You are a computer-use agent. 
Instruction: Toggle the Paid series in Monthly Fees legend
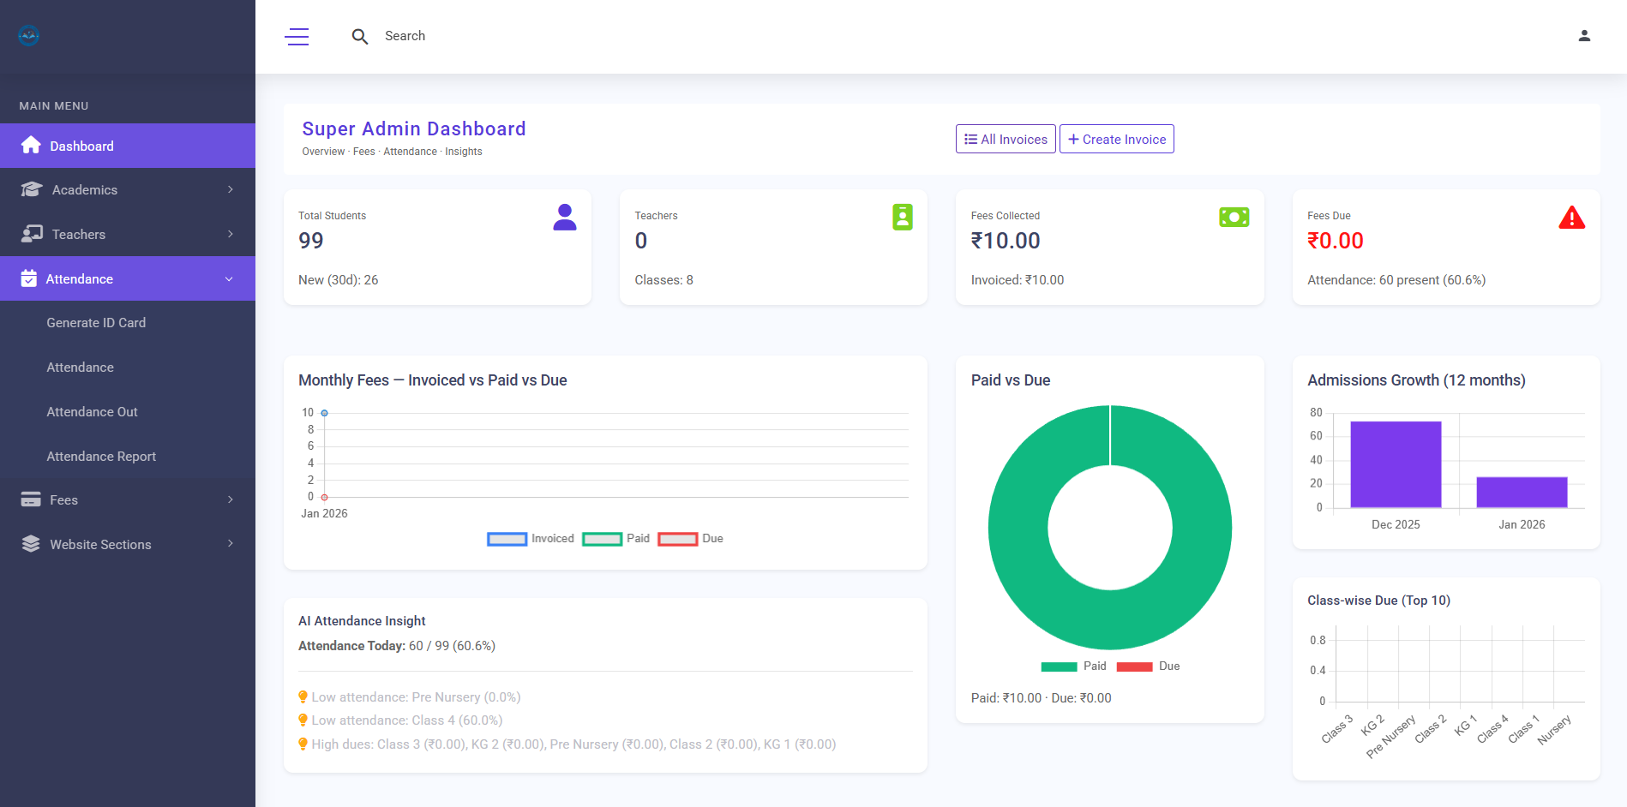click(616, 539)
